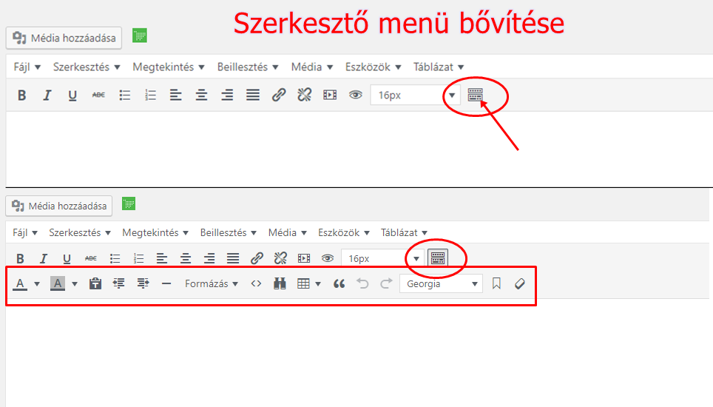713x407 pixels.
Task: Click the eraser clear formatting icon
Action: 519,283
